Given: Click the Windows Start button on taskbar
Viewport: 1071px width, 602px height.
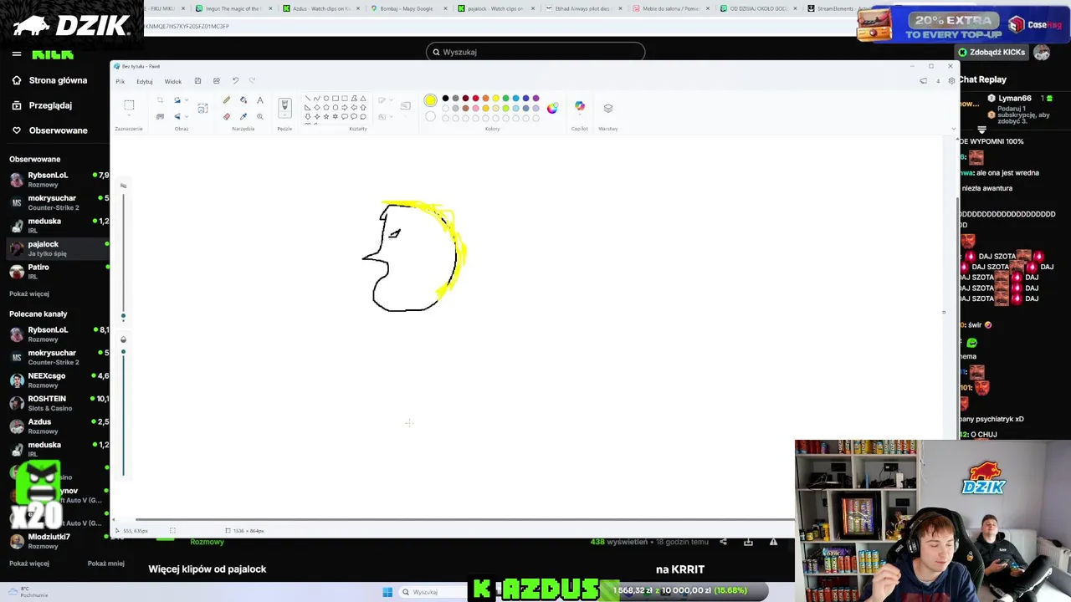Looking at the screenshot, I should tap(387, 592).
